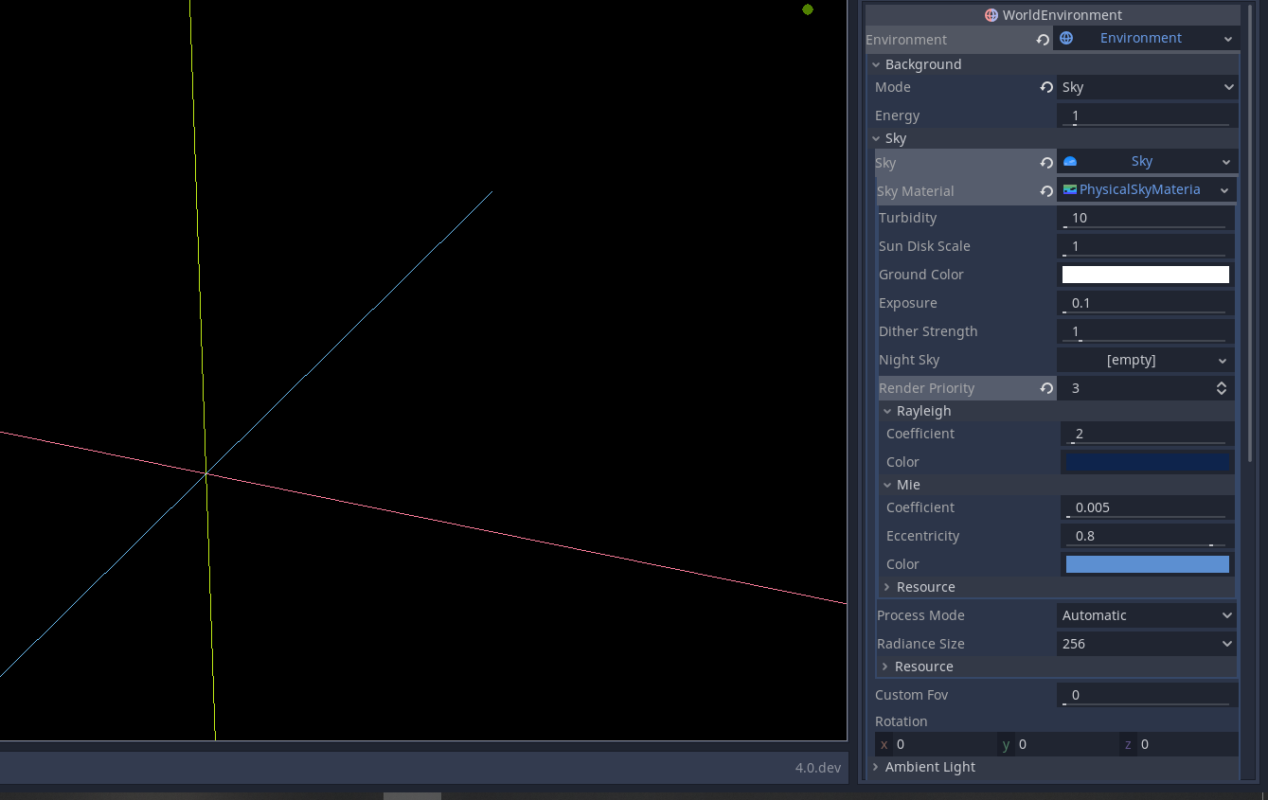Image resolution: width=1268 pixels, height=800 pixels.
Task: Open the Sky resource dropdown arrow
Action: (x=1227, y=162)
